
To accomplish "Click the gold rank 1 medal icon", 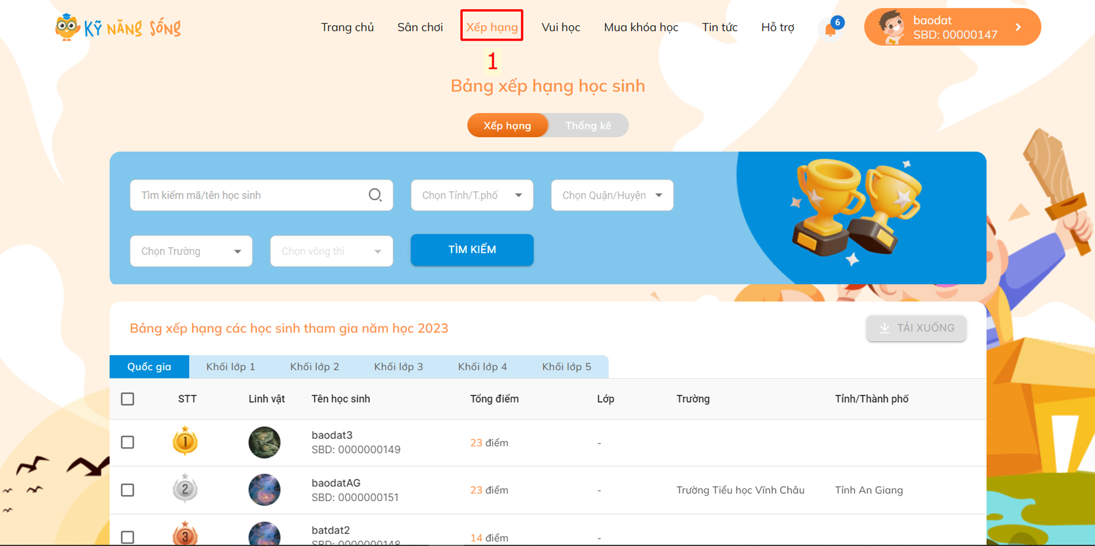I will [x=185, y=442].
